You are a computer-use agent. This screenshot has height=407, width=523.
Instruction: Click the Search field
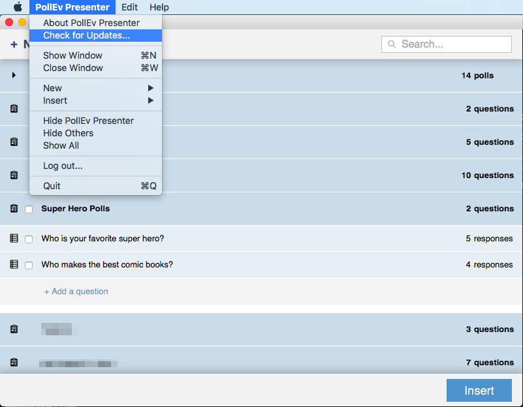pos(447,44)
